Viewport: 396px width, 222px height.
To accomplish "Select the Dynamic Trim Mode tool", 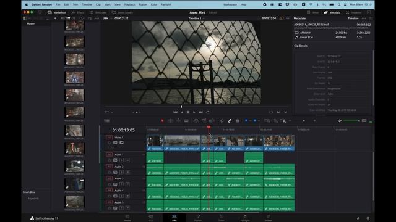I will point(178,121).
